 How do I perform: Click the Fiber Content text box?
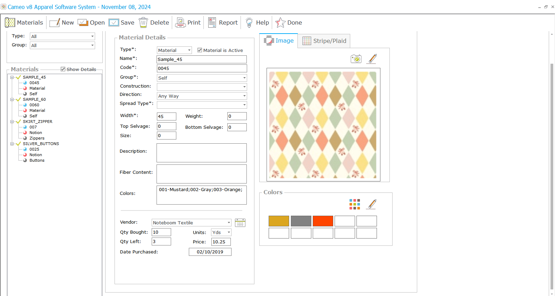click(x=202, y=174)
